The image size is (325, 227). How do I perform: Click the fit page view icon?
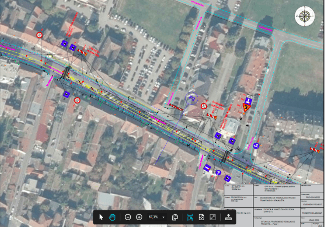point(201,217)
